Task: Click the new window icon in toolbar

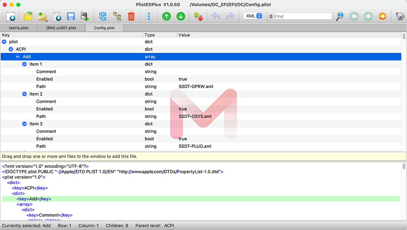Action: [x=11, y=16]
